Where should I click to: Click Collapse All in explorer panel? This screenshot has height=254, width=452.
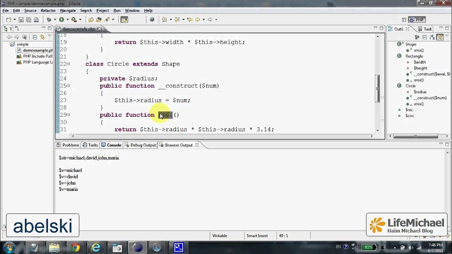tap(35, 37)
